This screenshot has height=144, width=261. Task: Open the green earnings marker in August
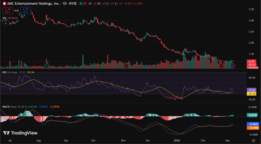46,66
